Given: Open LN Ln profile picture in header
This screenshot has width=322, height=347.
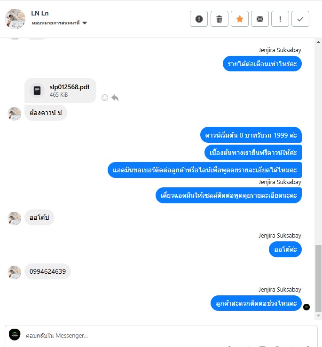Looking at the screenshot, I should pos(15,19).
